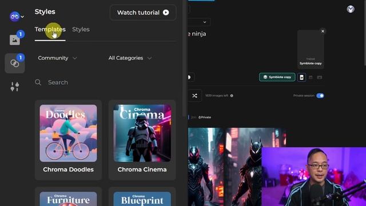Viewport: 366px width, 206px height.
Task: Remove the Symbiote copy theme card
Action: (323, 31)
